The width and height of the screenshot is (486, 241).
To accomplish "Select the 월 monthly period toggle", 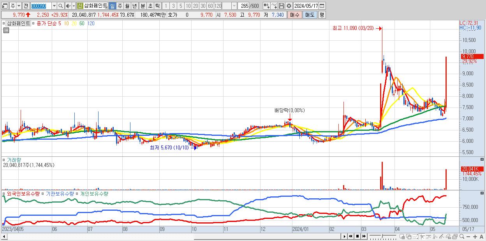I will pyautogui.click(x=127, y=6).
